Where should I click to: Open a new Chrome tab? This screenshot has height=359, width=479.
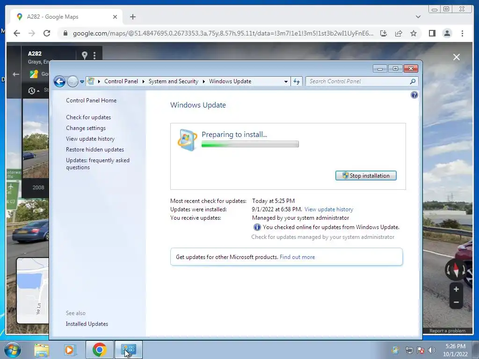pyautogui.click(x=132, y=17)
